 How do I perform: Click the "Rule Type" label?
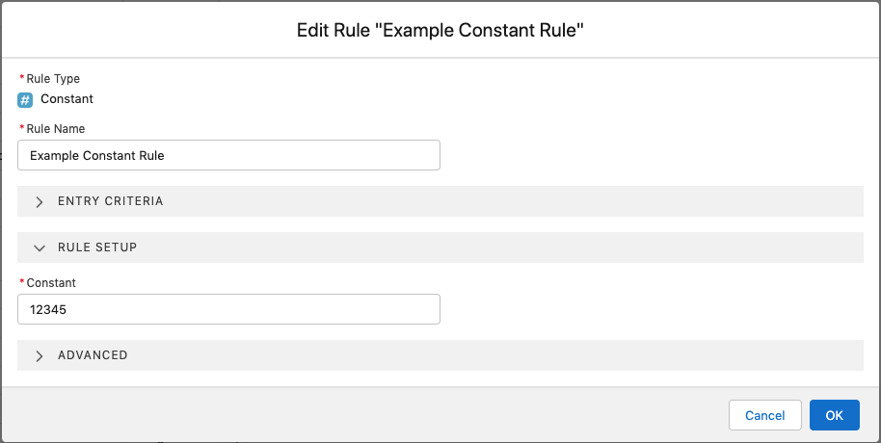coord(53,79)
